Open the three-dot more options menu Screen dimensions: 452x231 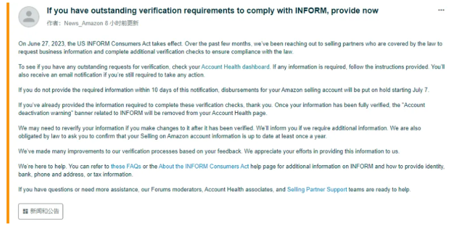(x=441, y=10)
